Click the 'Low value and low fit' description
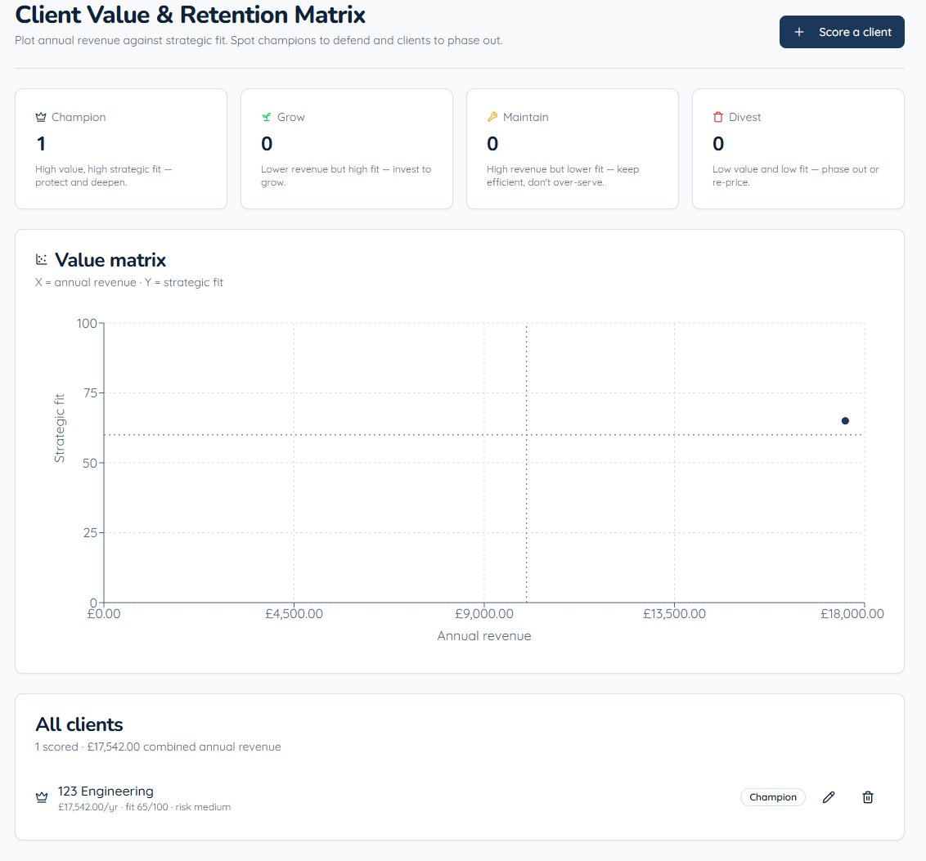The width and height of the screenshot is (926, 861). 795,175
